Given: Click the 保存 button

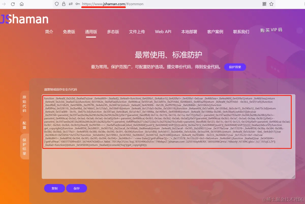Looking at the screenshot, I should coord(77,188).
